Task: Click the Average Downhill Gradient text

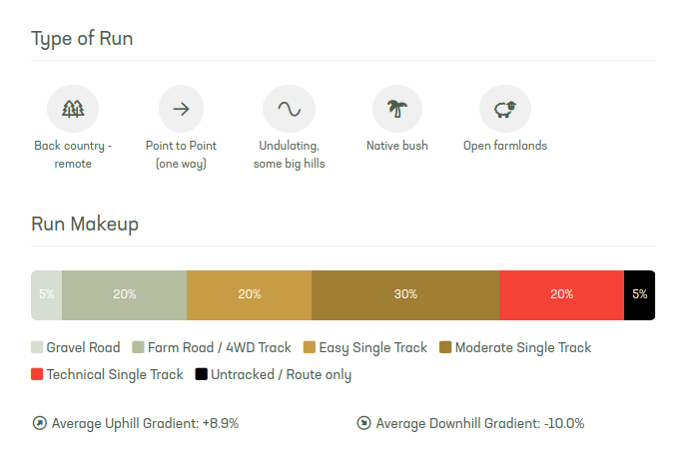Action: 480,423
